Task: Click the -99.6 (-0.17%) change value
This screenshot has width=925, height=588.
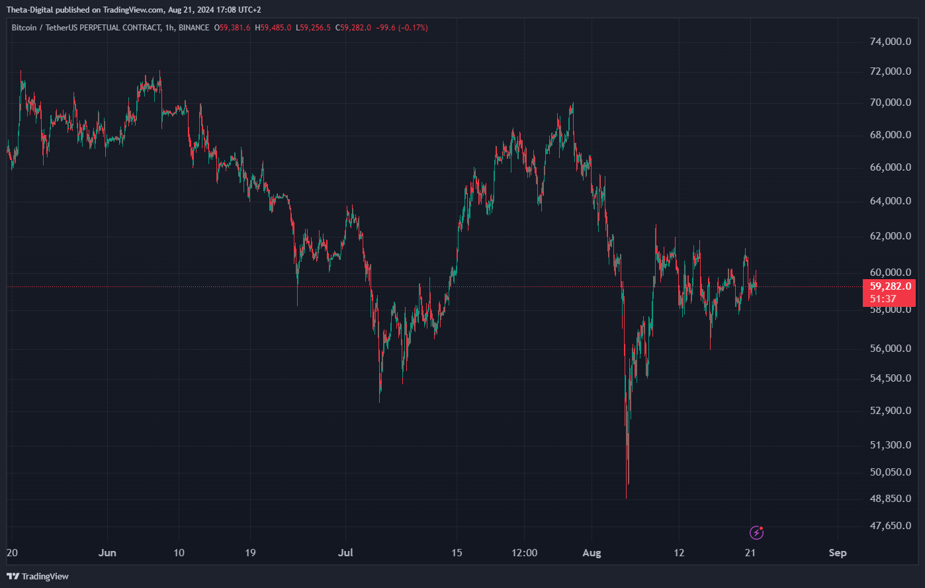Action: tap(400, 28)
